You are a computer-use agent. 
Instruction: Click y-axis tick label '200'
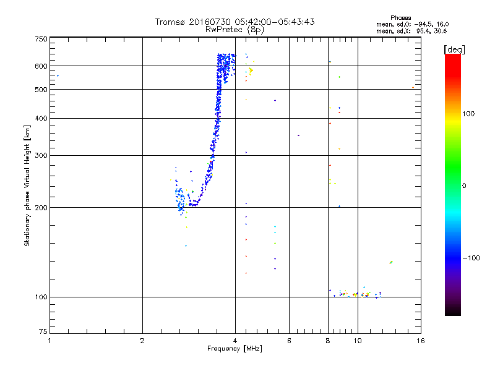click(41, 208)
